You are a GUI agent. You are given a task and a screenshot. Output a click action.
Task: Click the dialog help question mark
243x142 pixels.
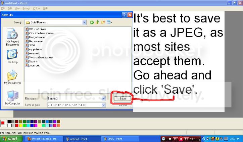pos(124,15)
